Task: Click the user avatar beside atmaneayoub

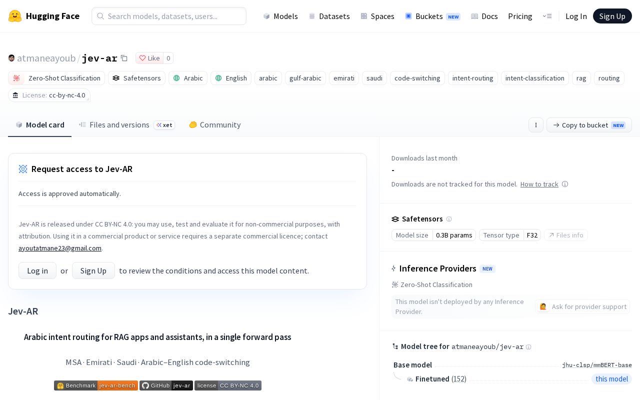Action: (11, 58)
